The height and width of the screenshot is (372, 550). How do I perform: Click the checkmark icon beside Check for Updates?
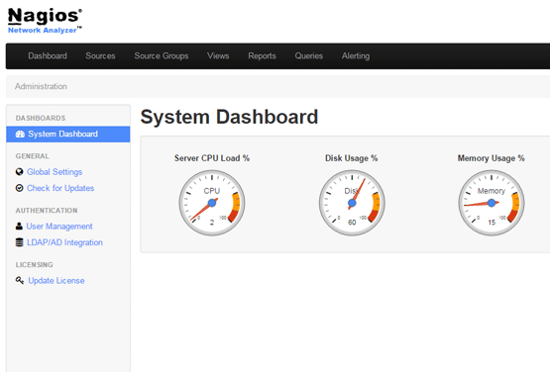click(x=19, y=188)
